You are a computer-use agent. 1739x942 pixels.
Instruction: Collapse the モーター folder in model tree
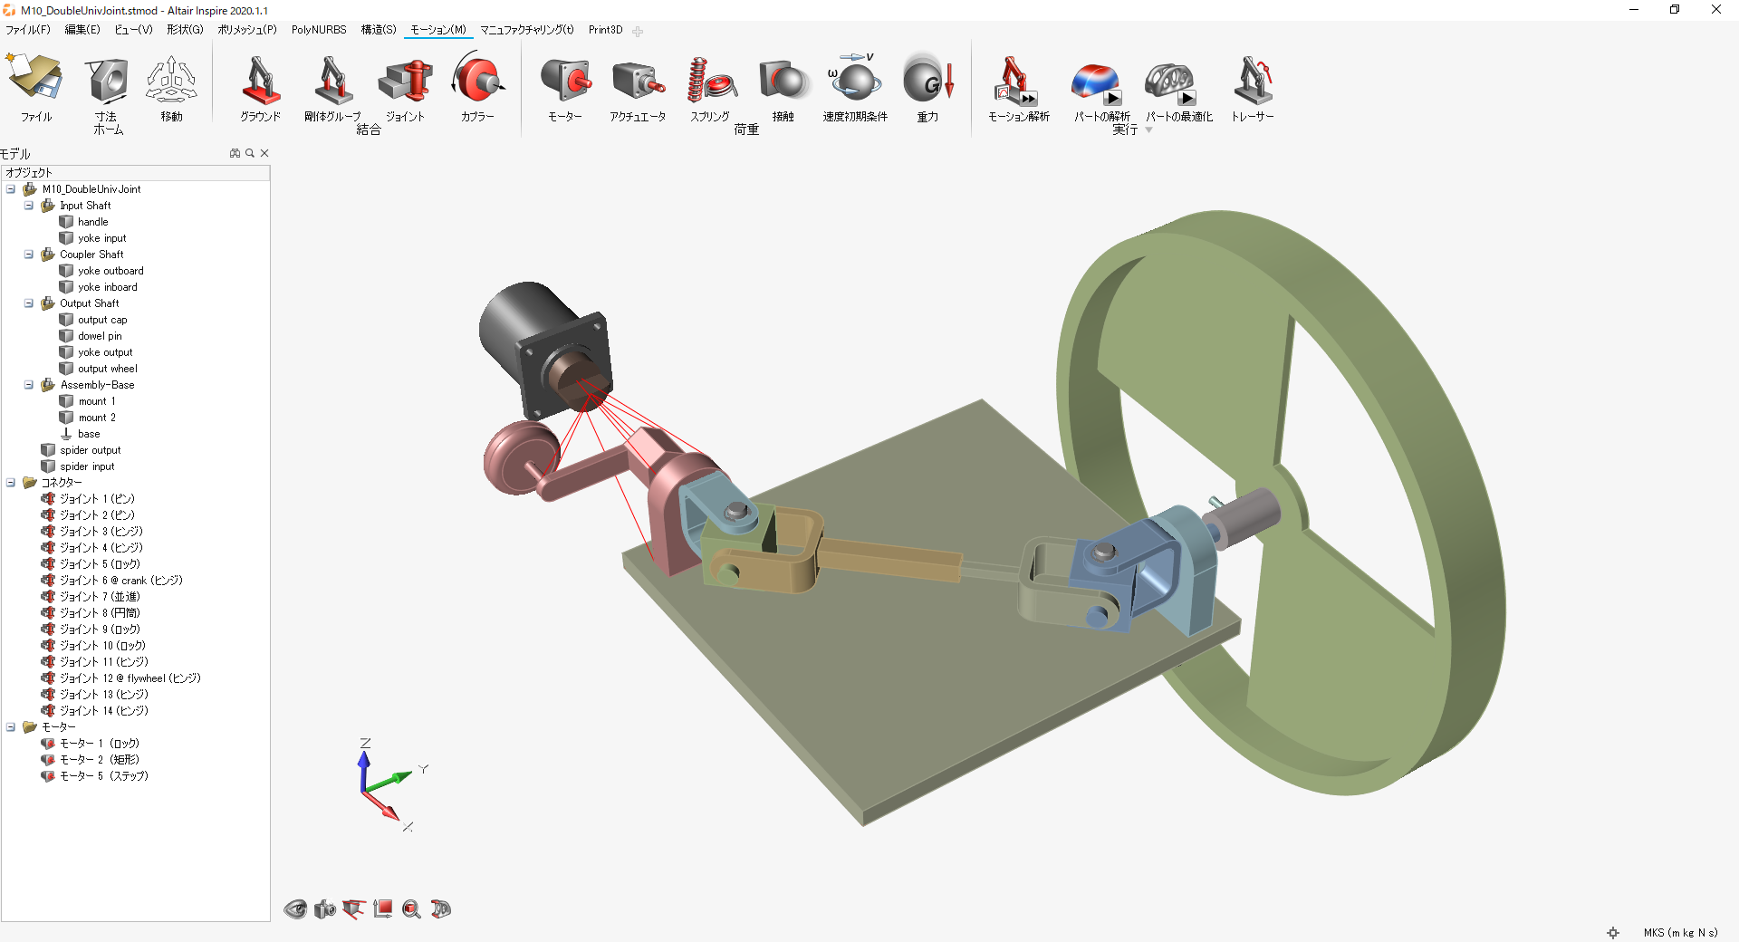point(11,727)
